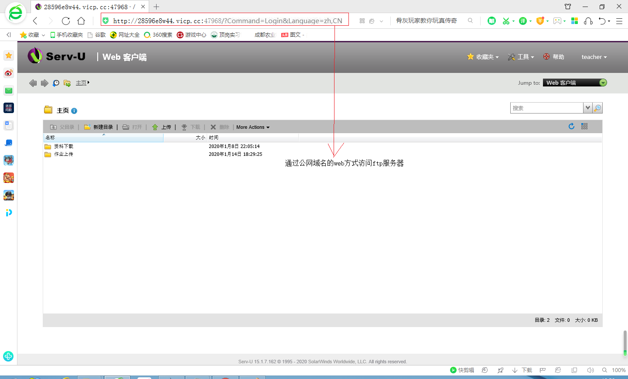Click the 父目录 parent directory button
The width and height of the screenshot is (628, 379).
(62, 127)
